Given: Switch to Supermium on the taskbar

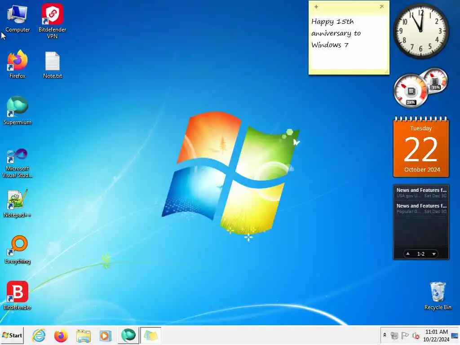Looking at the screenshot, I should tap(128, 335).
